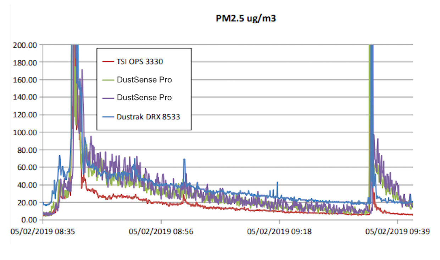
Task: Click the blue Dustrak legend line swatch
Action: pos(107,116)
